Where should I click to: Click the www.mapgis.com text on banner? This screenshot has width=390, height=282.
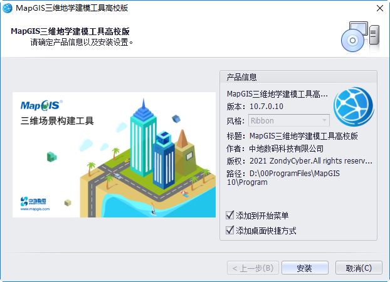(35, 210)
